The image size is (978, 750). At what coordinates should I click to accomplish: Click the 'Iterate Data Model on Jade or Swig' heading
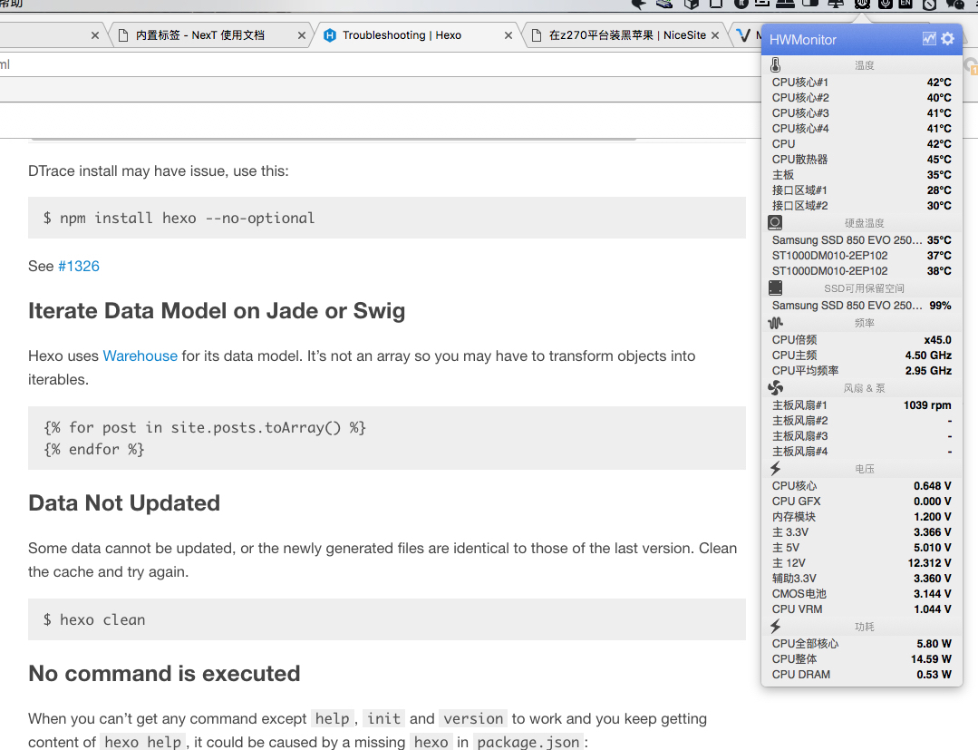(x=217, y=311)
